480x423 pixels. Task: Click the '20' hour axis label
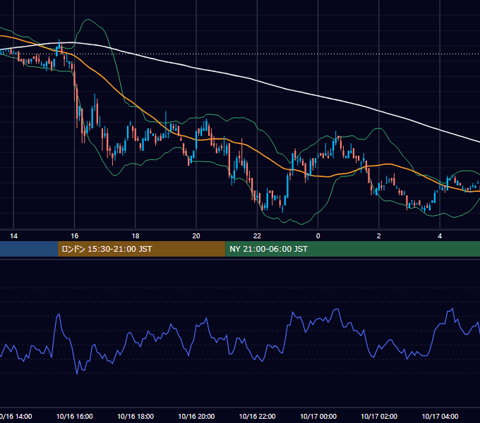tap(196, 236)
